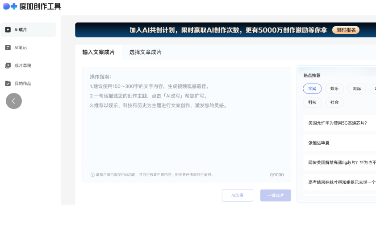Click the 热点推荐 heading

pyautogui.click(x=312, y=76)
